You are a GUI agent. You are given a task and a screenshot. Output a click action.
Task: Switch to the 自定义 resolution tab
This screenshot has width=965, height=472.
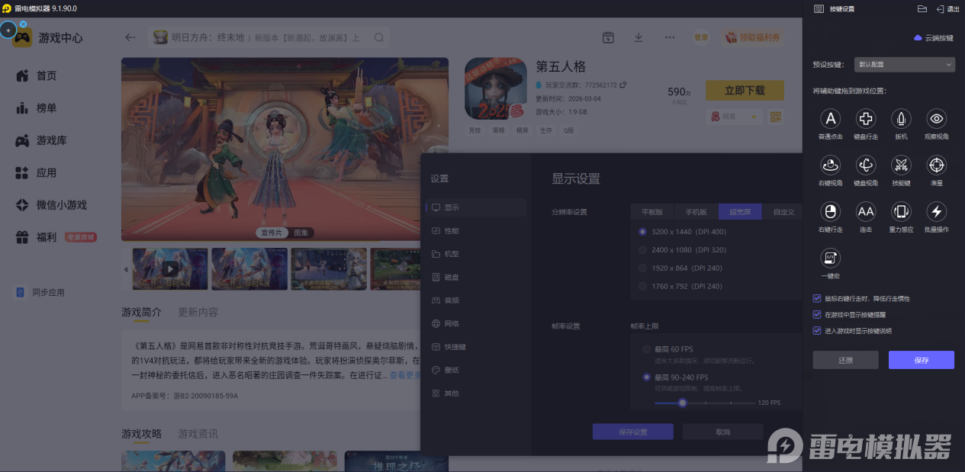pos(783,212)
